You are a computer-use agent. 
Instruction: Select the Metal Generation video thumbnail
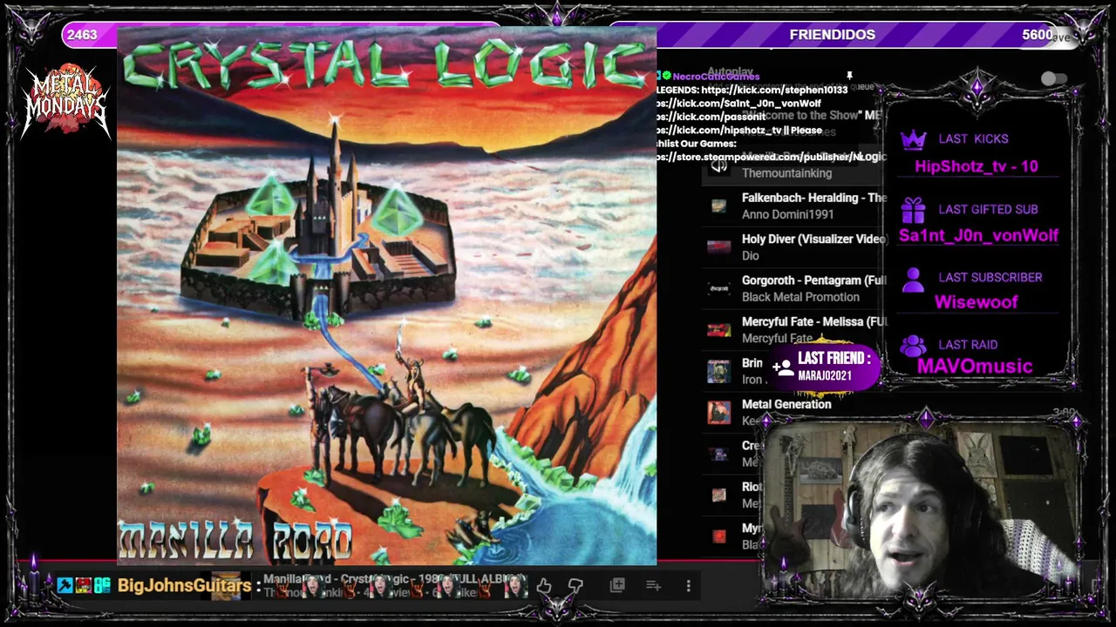718,412
